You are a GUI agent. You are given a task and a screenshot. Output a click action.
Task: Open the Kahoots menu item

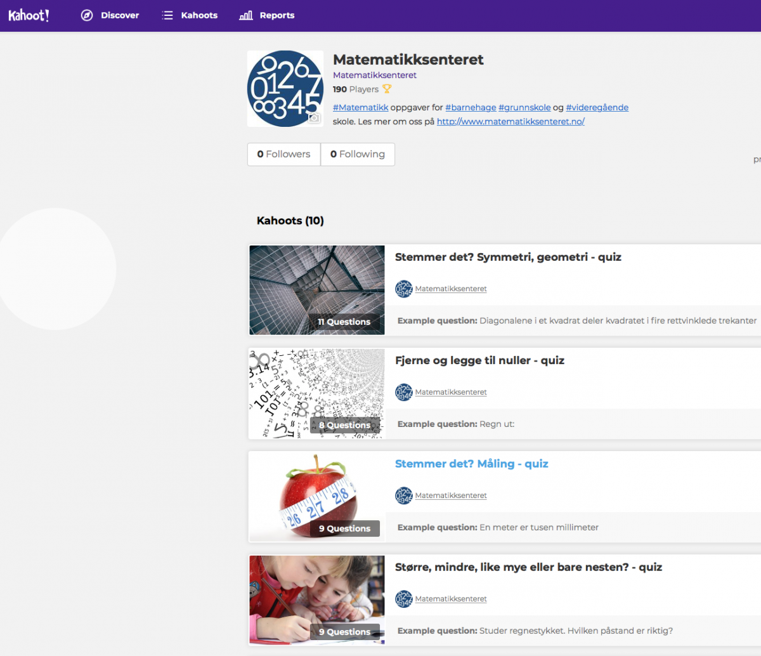coord(190,15)
